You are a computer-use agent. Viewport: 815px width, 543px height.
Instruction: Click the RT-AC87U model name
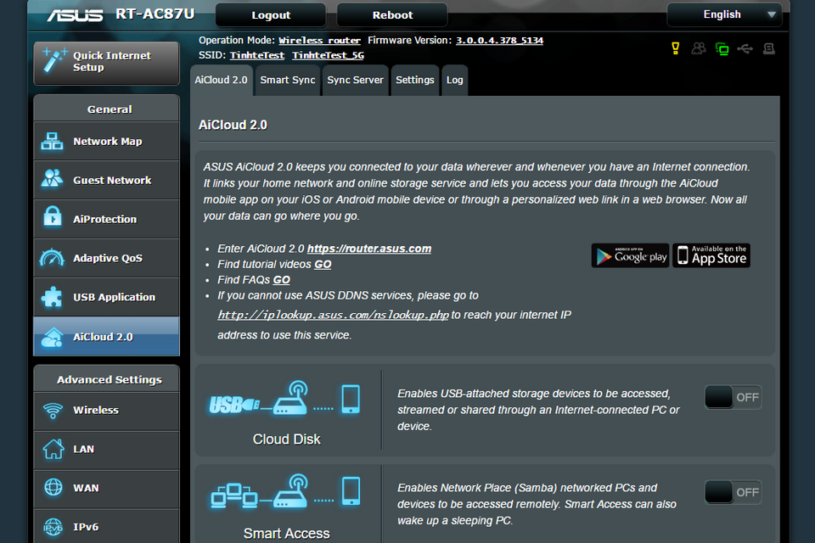[155, 14]
